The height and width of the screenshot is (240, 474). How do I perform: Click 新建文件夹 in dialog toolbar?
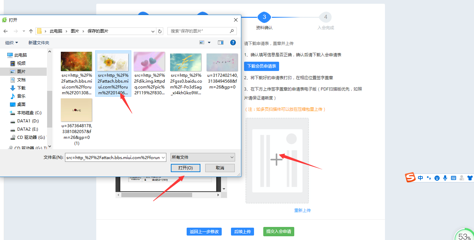tap(39, 43)
